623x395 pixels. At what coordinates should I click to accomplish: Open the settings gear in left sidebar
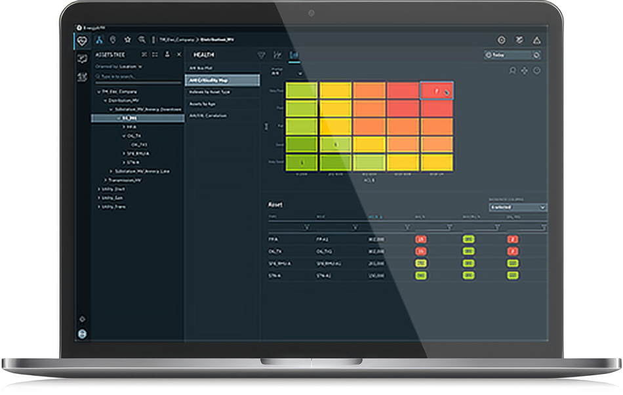pos(82,319)
